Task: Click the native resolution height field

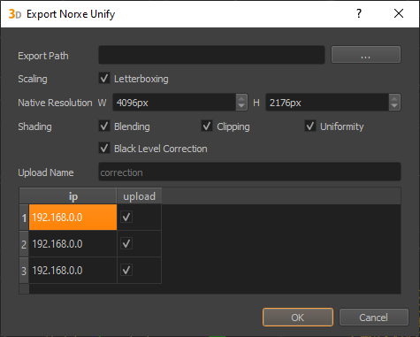Action: click(327, 103)
